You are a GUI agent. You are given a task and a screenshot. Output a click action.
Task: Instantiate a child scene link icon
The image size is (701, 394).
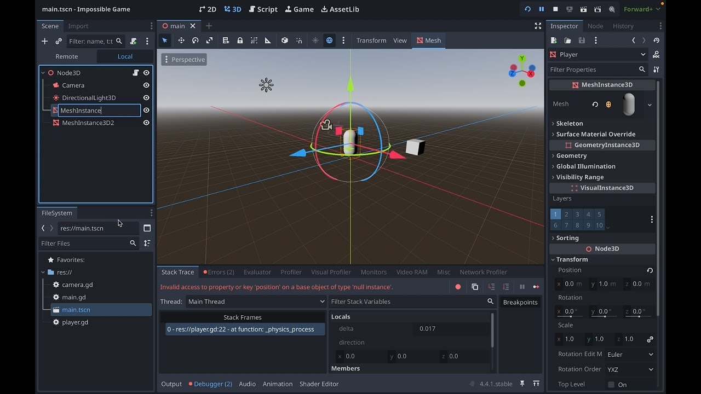[59, 41]
